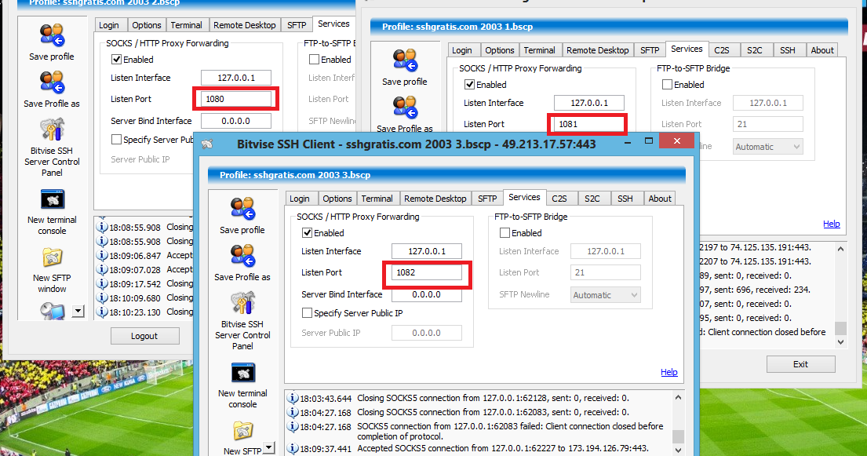Viewport: 867px width, 456px height.
Task: Click Listen Port field 1080
Action: tap(235, 99)
